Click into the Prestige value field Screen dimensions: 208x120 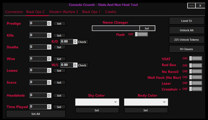click(38, 23)
